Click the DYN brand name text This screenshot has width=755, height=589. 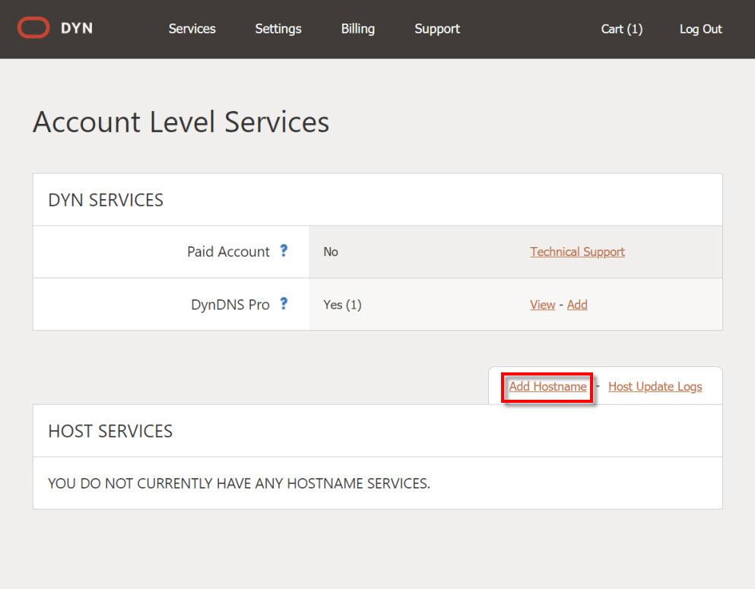pyautogui.click(x=77, y=29)
